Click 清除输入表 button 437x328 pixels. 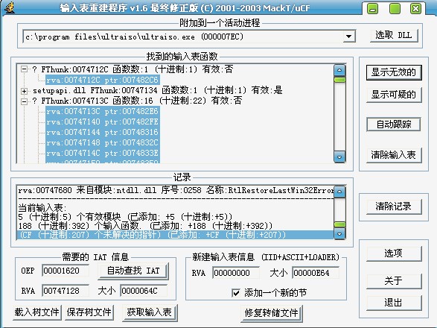point(394,155)
